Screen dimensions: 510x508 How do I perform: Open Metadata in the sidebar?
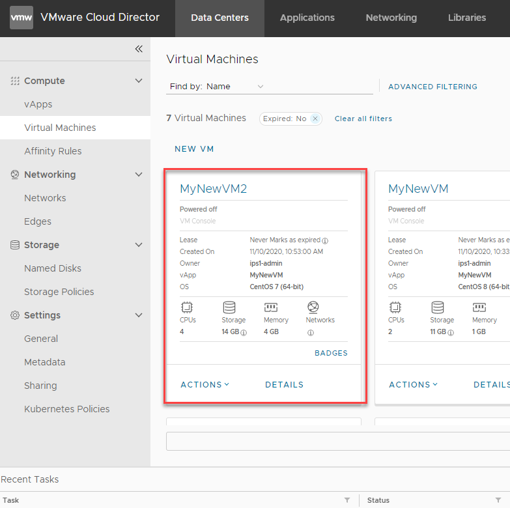[x=44, y=362]
